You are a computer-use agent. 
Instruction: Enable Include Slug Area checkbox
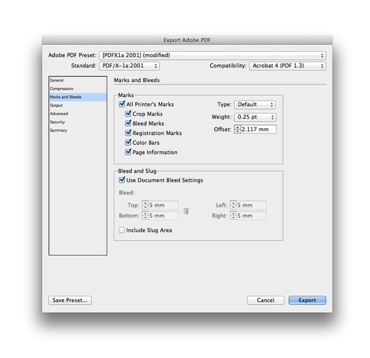coord(122,230)
